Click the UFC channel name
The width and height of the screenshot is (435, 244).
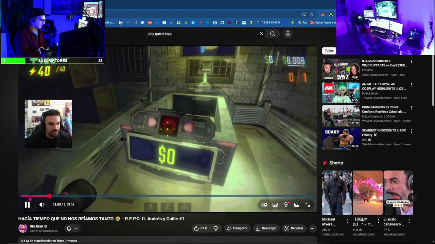(365, 140)
